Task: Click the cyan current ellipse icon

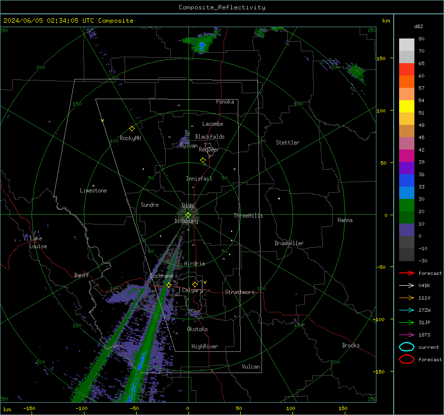Action: click(407, 347)
